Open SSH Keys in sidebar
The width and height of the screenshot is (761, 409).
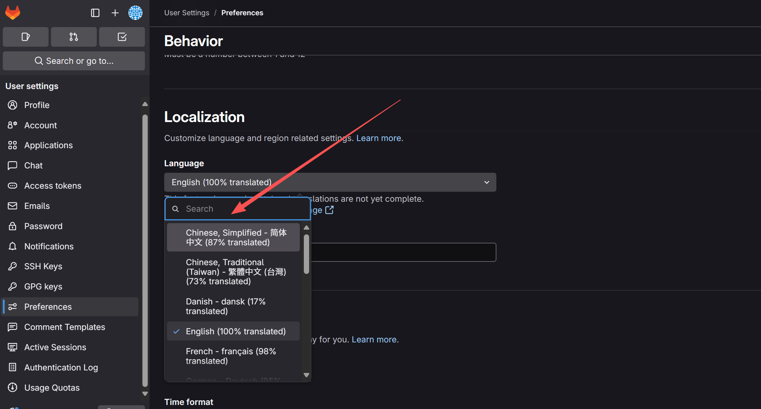coord(43,266)
